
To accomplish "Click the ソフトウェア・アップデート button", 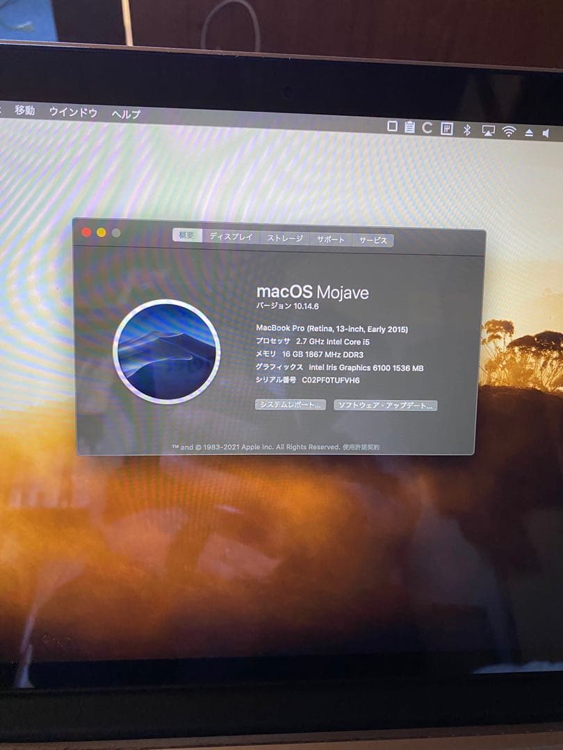I will click(x=386, y=403).
